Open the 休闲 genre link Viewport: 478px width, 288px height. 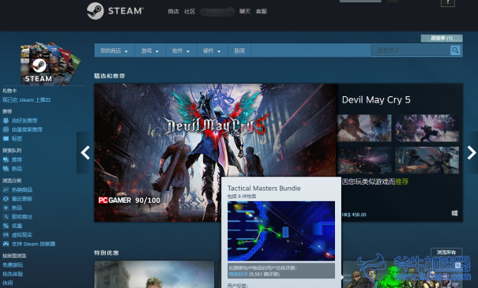8,282
